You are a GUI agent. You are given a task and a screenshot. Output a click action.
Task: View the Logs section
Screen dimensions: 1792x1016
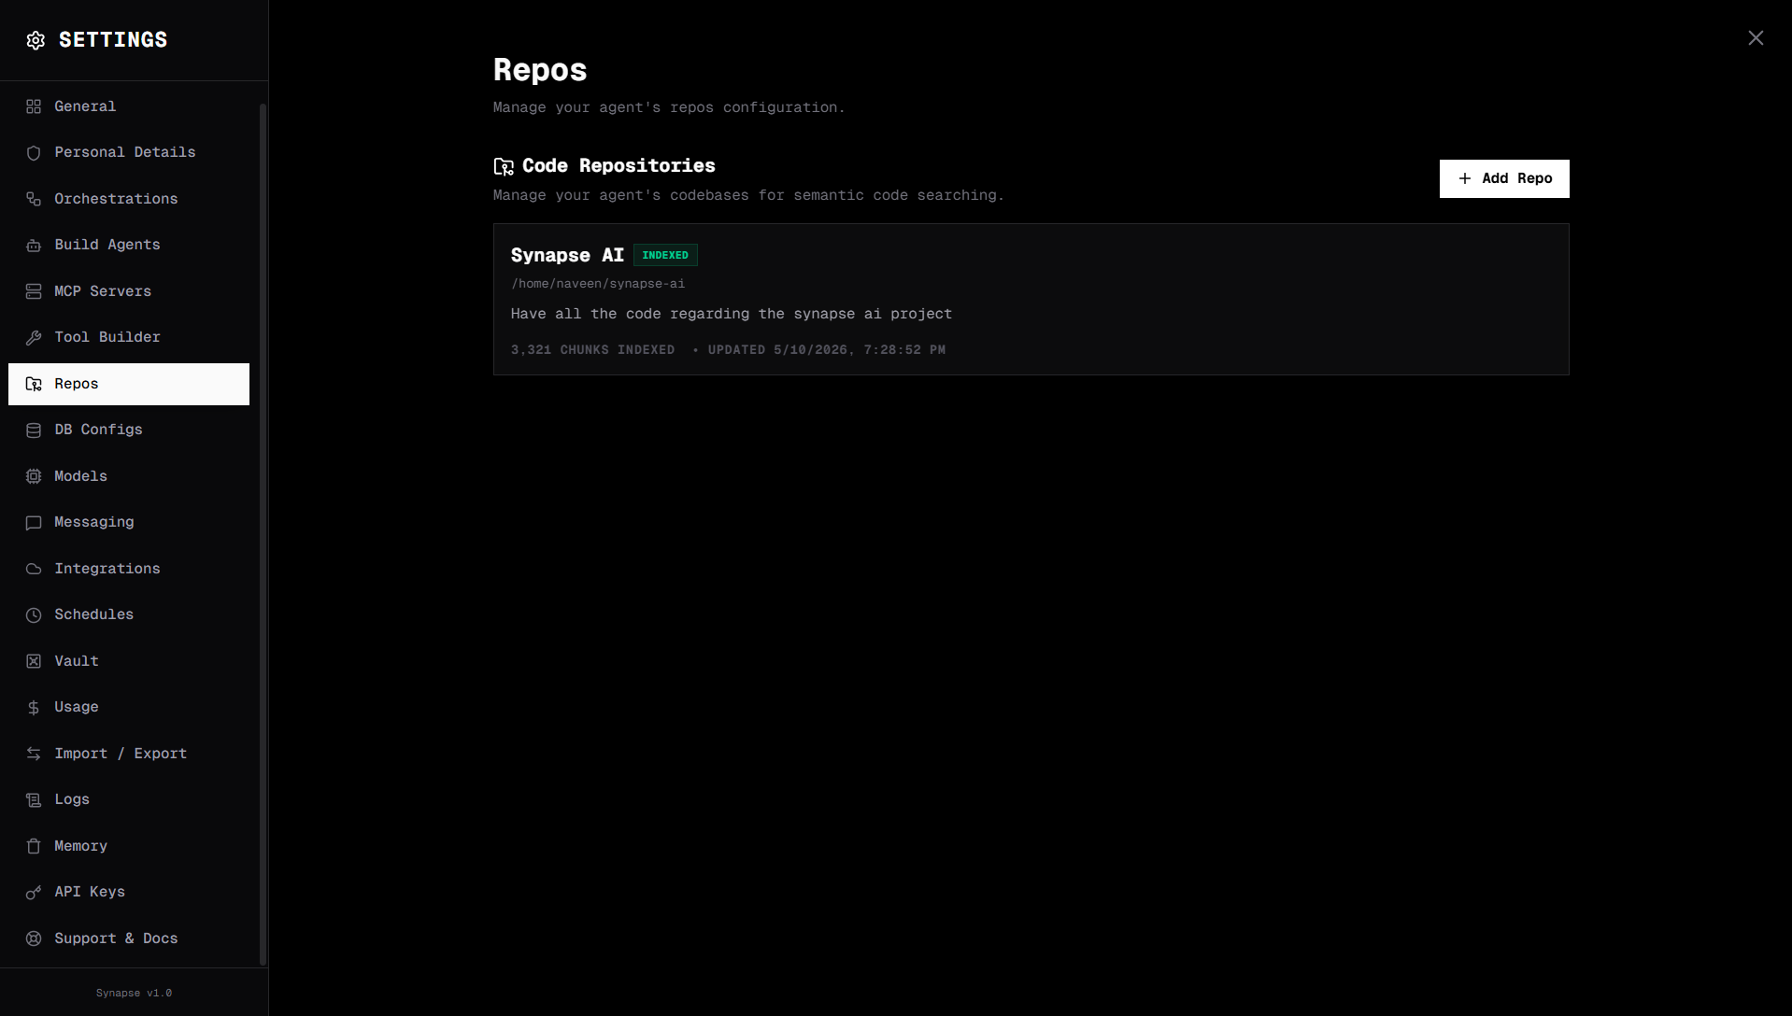point(129,799)
